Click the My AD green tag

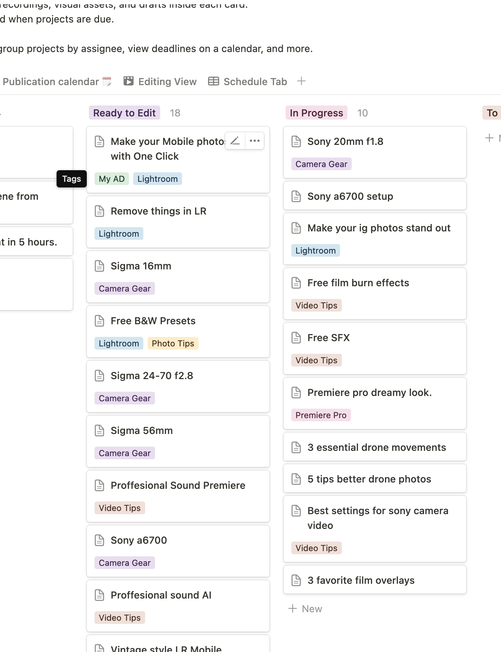click(x=112, y=179)
